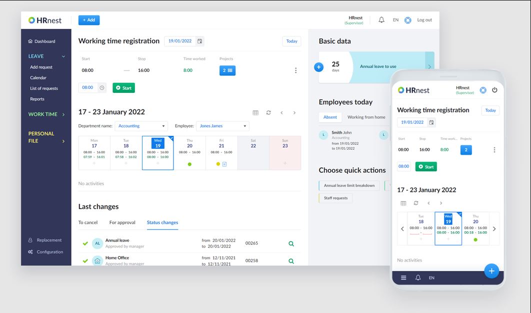Open three-dot menu on mobile time row
Screen dimensions: 531x313
494,150
